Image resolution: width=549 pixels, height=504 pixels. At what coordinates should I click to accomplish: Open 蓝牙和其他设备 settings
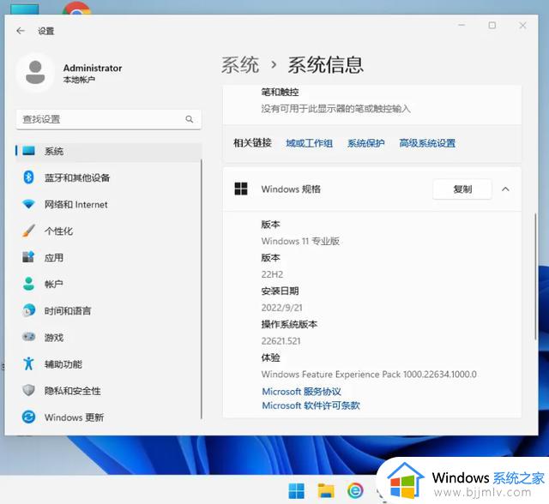point(109,177)
